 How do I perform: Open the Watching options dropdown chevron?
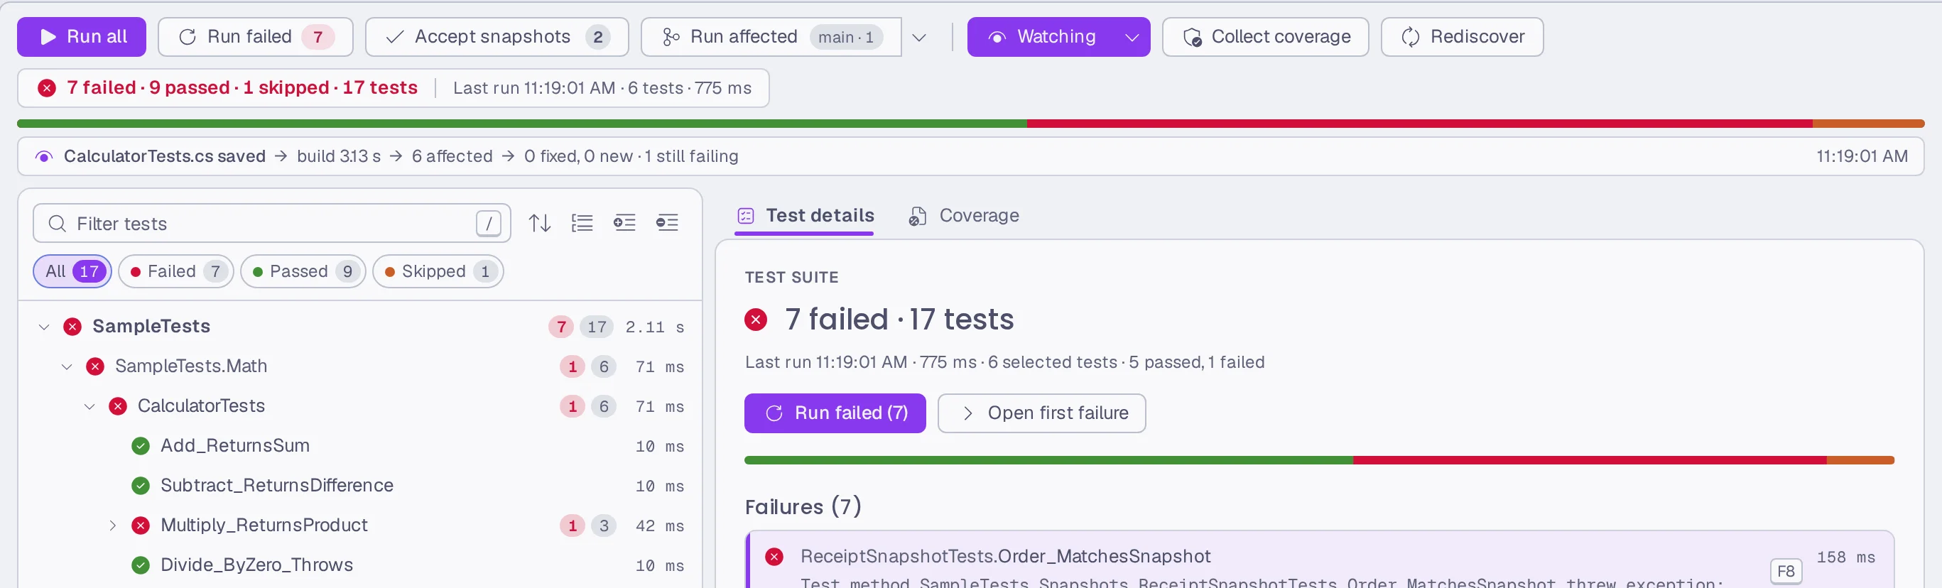point(1132,37)
